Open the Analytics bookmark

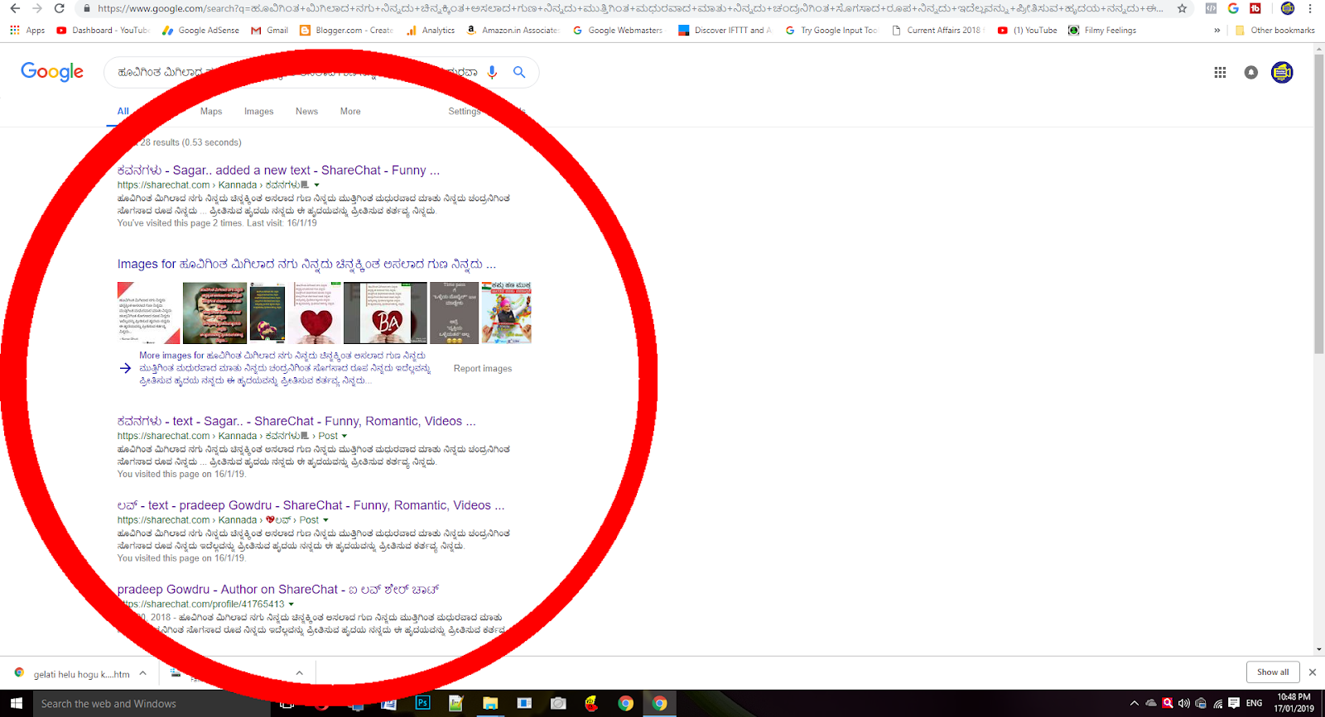pyautogui.click(x=431, y=30)
